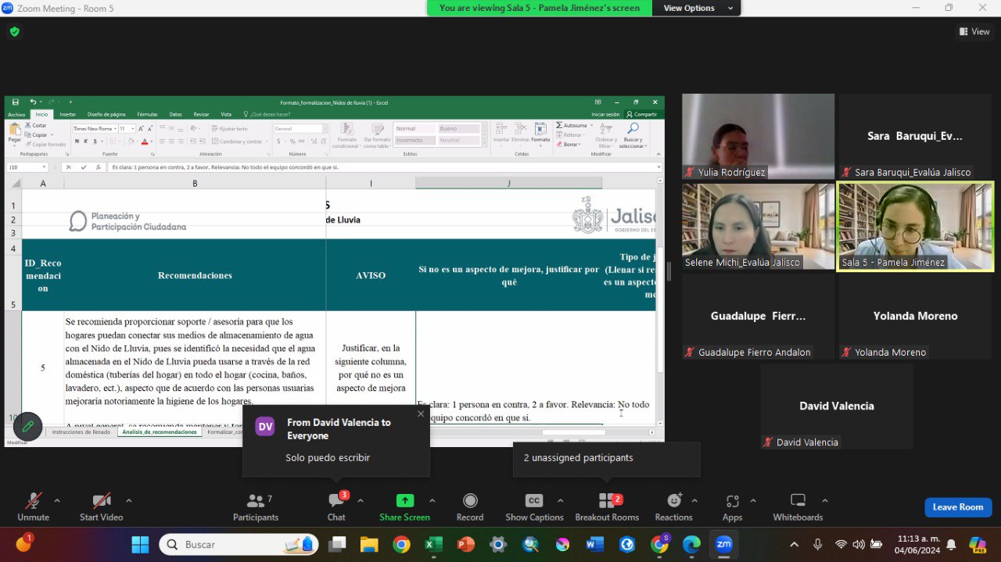The height and width of the screenshot is (562, 1001).
Task: Select Pamela Jiménez's video thumbnail
Action: coord(915,227)
